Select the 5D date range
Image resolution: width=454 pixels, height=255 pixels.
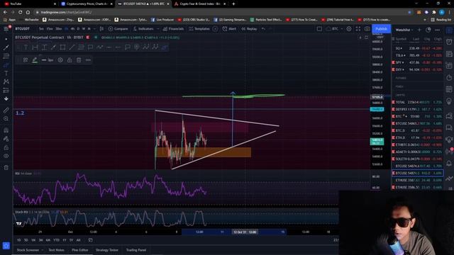(x=26, y=240)
